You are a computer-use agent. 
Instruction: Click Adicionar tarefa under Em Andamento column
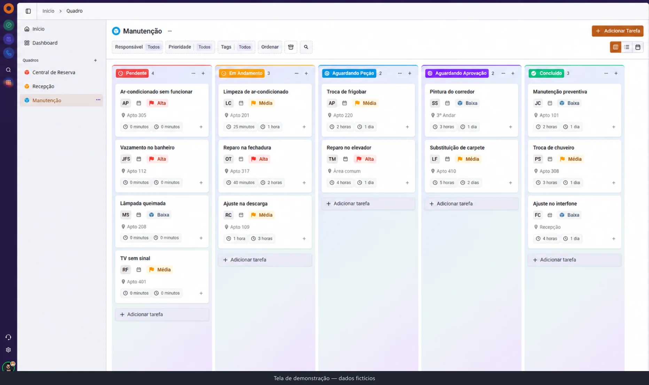265,260
